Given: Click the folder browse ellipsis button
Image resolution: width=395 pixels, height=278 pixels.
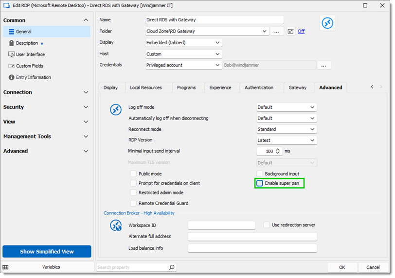Looking at the screenshot, I should click(277, 31).
